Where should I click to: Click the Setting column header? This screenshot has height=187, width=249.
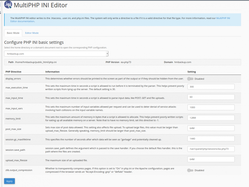tap(192, 72)
